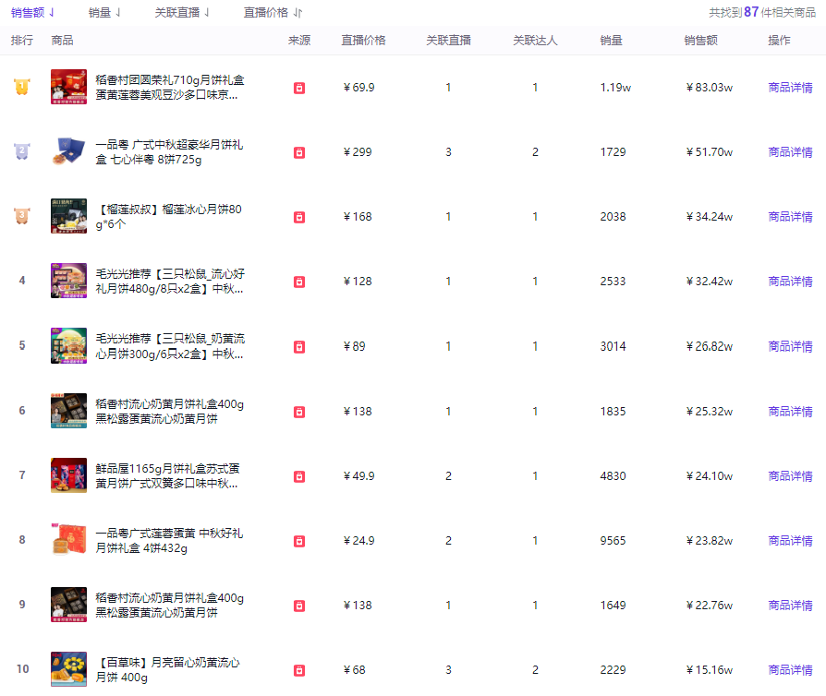Click the 商品 column header
Screen dimensions: 826x696
click(x=62, y=41)
